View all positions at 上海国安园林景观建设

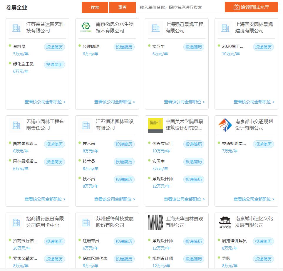[x=254, y=102]
